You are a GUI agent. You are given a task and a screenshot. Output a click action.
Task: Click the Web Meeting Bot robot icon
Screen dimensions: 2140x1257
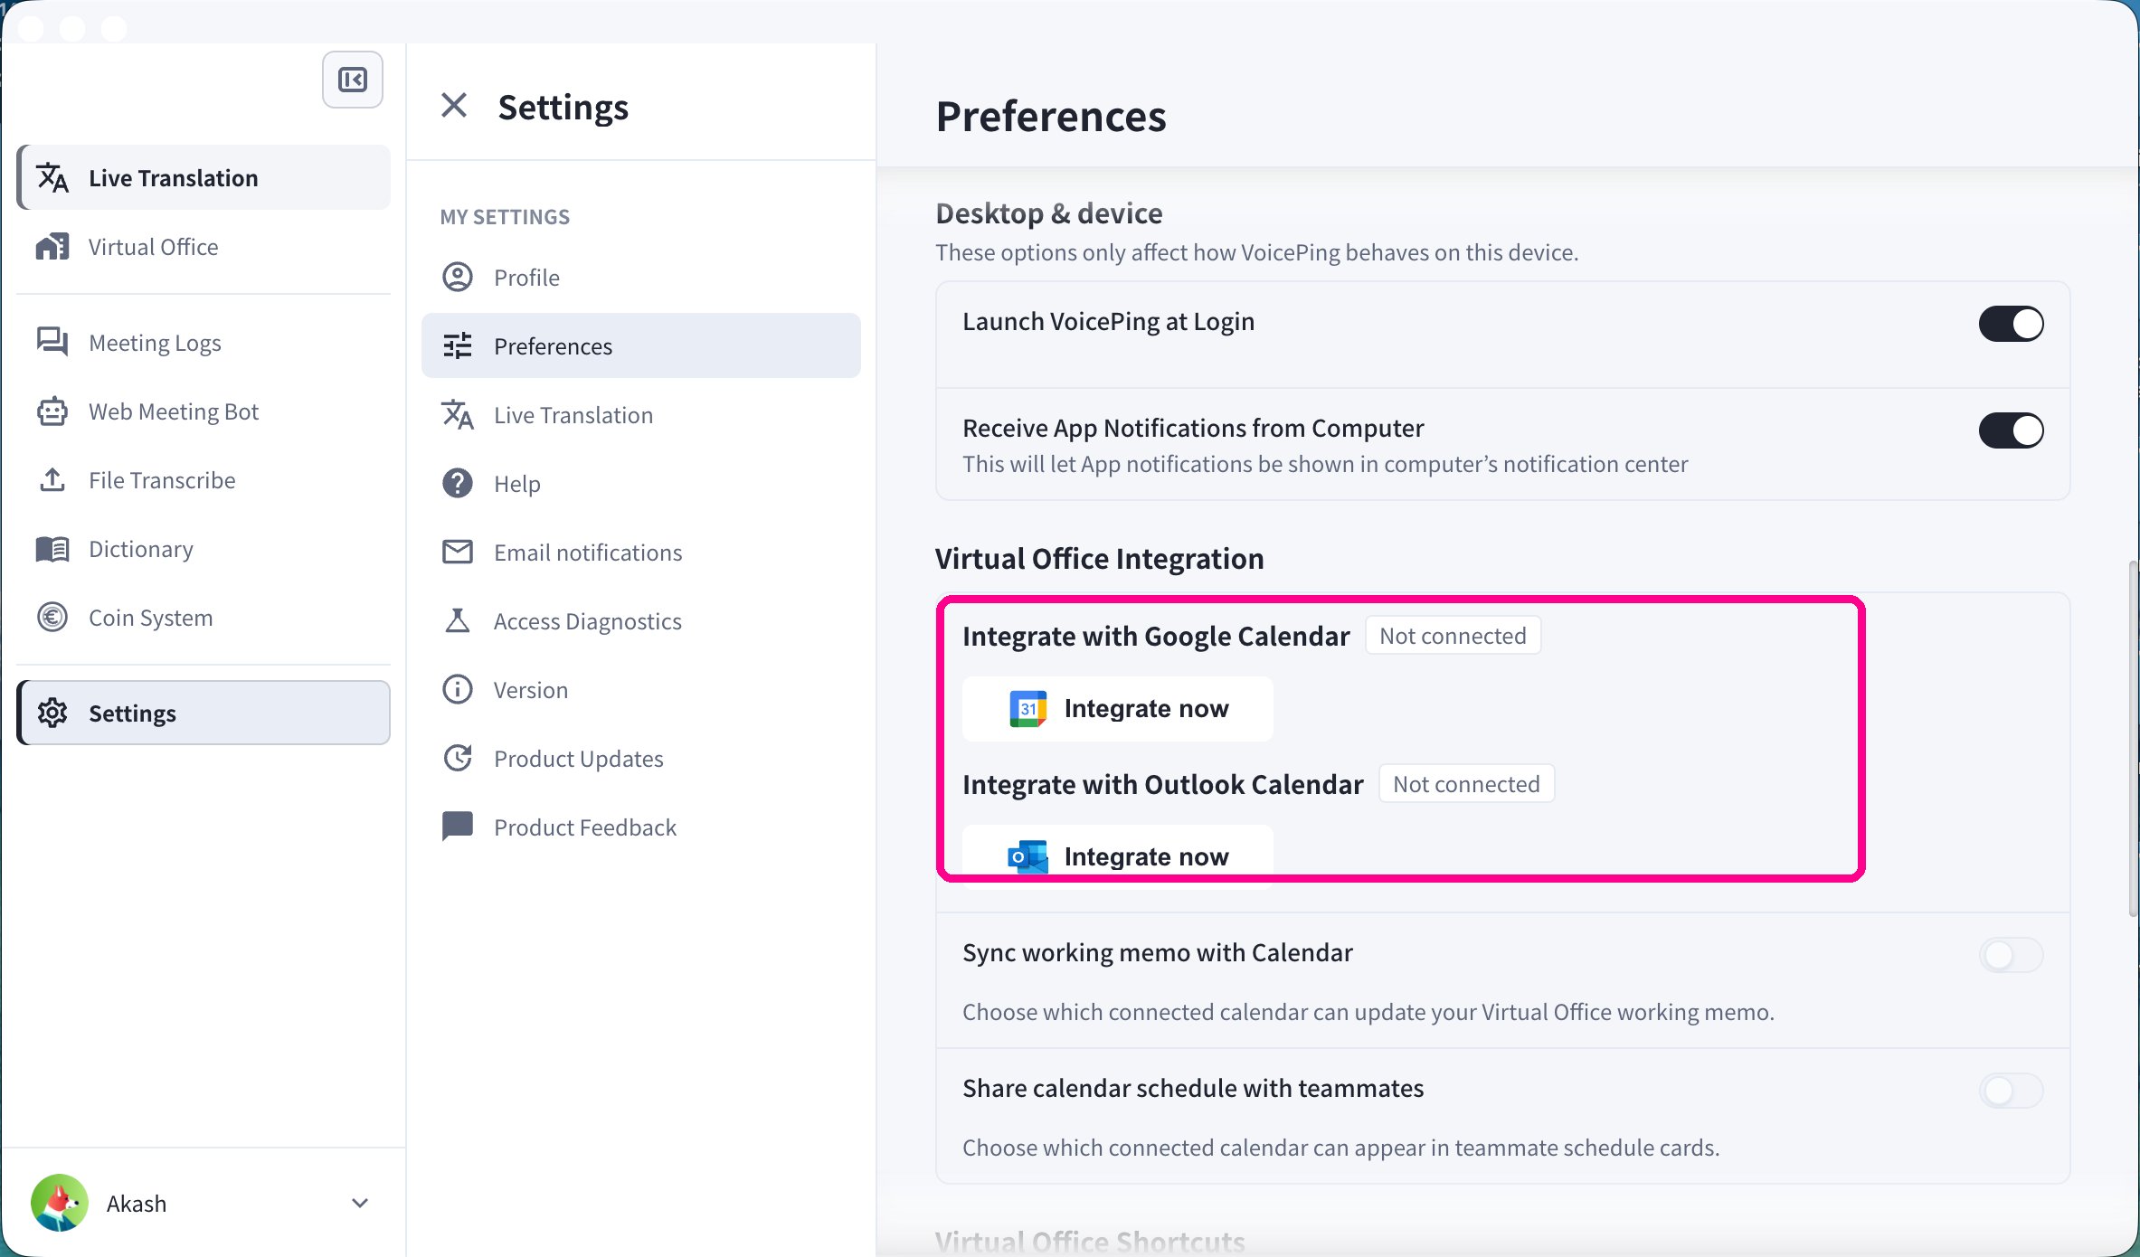[x=52, y=411]
